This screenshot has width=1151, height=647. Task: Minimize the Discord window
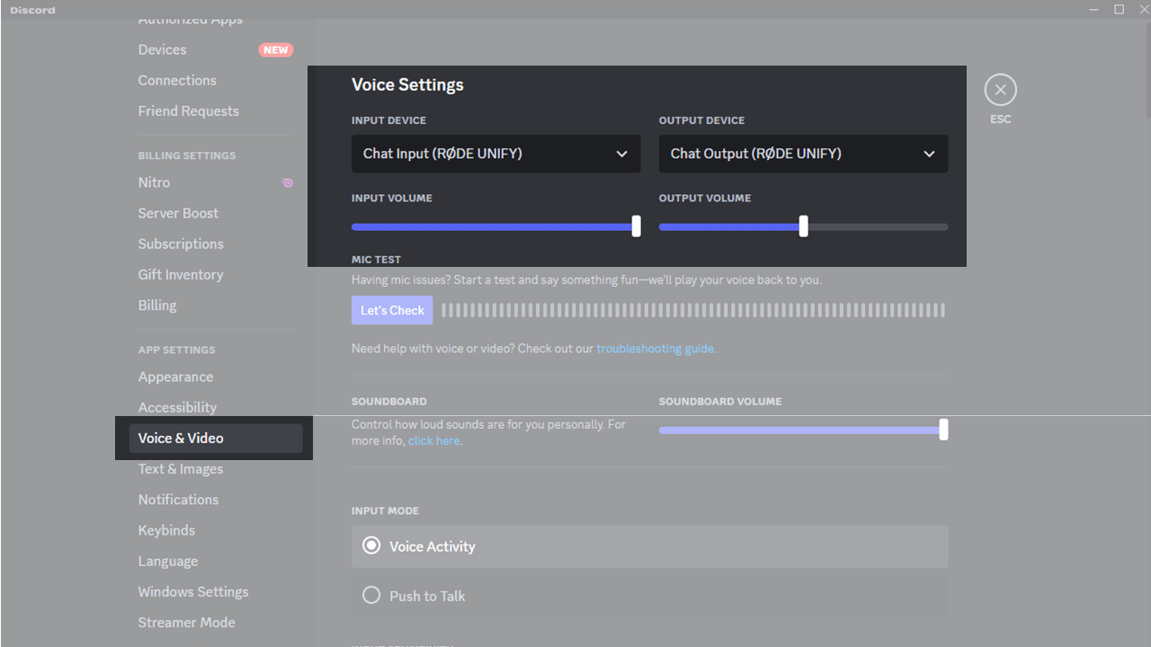(1093, 10)
